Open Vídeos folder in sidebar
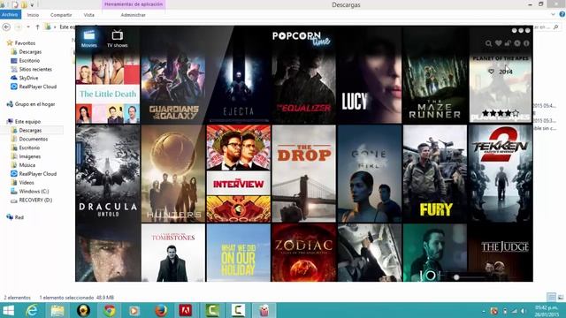The image size is (566, 318). [27, 183]
